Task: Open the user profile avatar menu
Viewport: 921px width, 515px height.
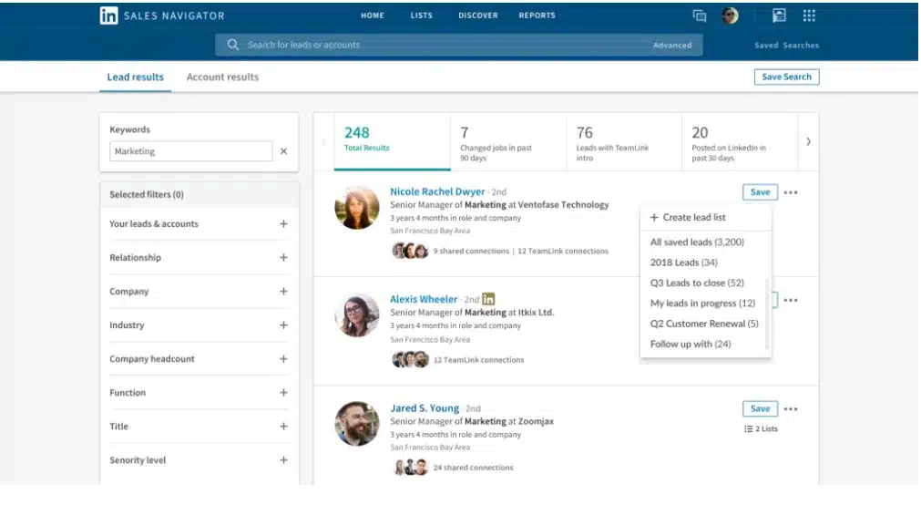Action: [730, 15]
